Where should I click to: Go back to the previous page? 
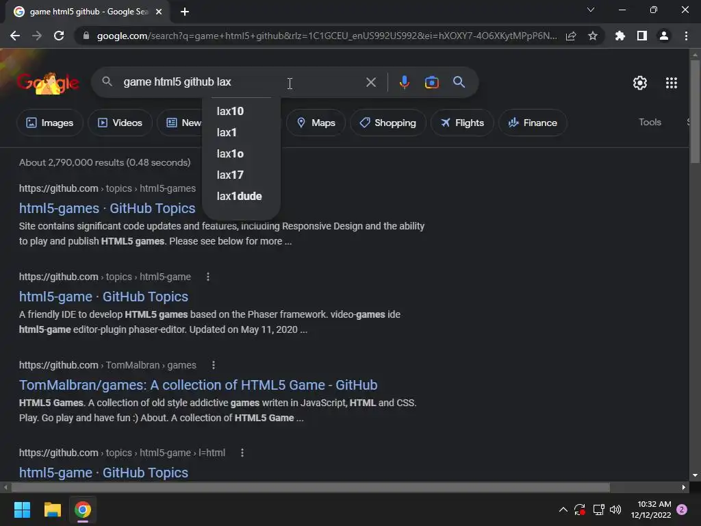(15, 36)
